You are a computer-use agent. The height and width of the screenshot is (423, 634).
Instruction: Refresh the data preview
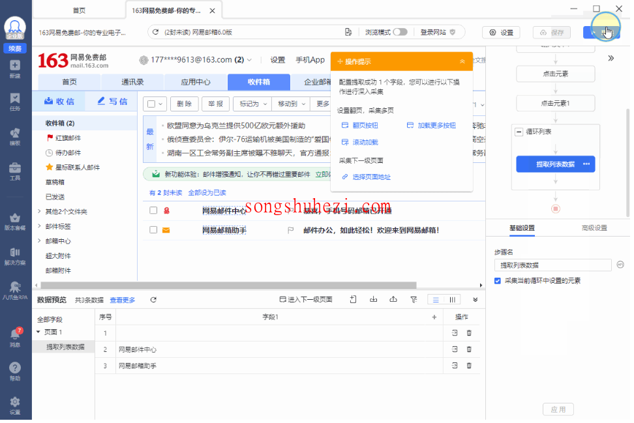[153, 300]
